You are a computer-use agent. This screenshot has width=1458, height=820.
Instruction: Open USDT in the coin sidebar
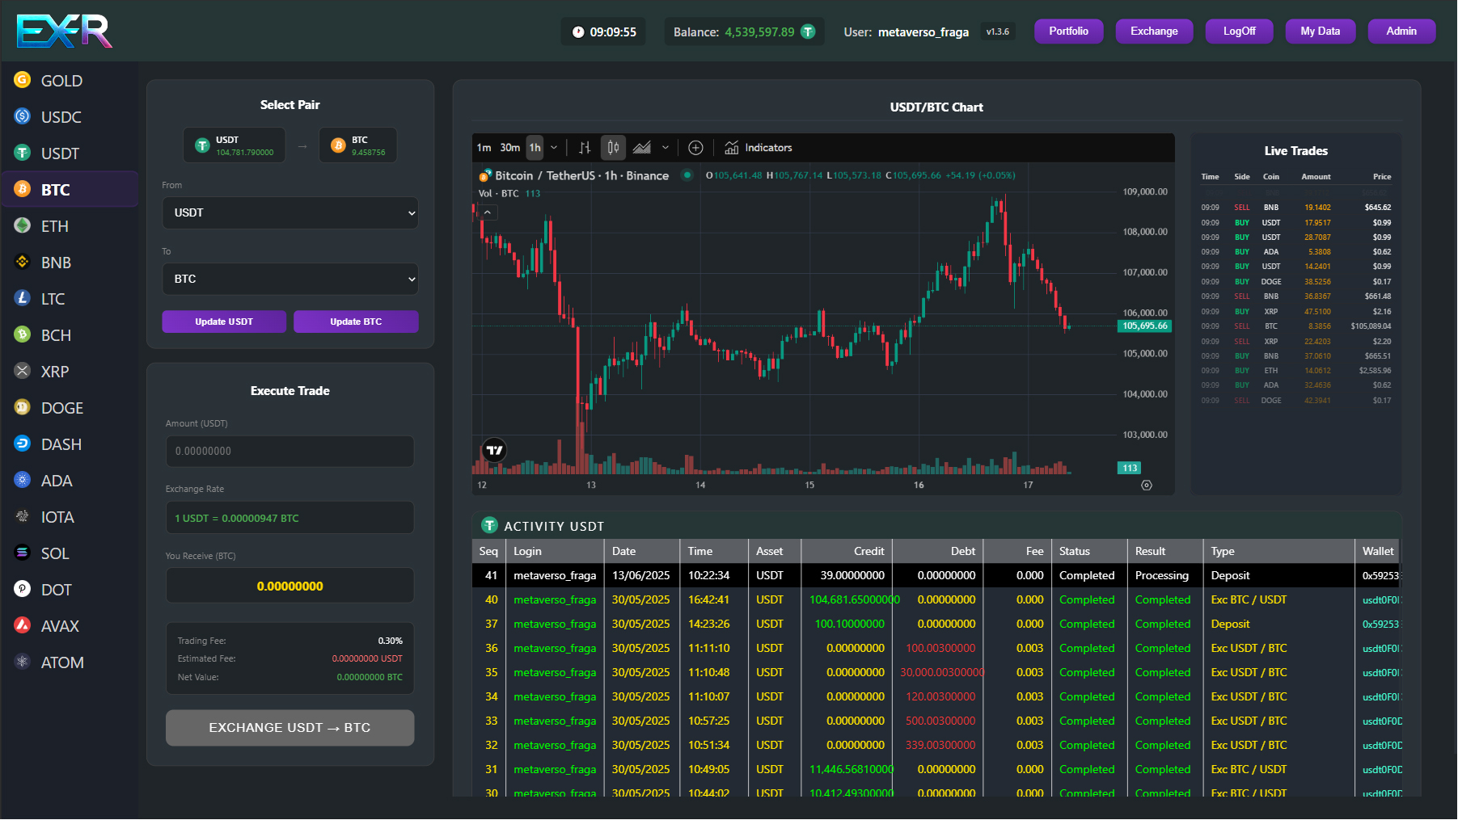point(70,153)
